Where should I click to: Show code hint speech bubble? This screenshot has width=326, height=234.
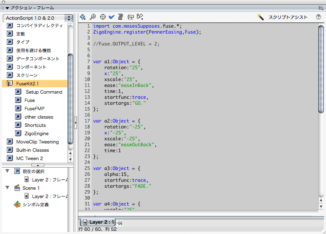(130, 17)
